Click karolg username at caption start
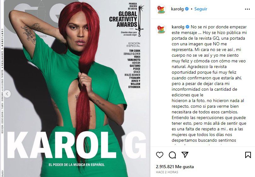This screenshot has width=255, height=177. click(178, 27)
